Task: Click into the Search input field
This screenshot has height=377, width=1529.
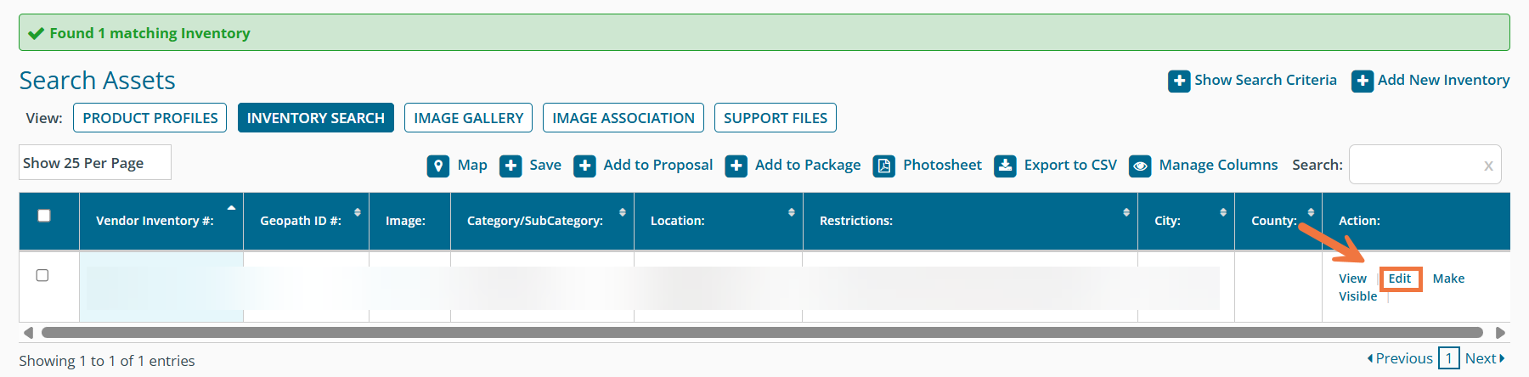Action: coord(1416,165)
